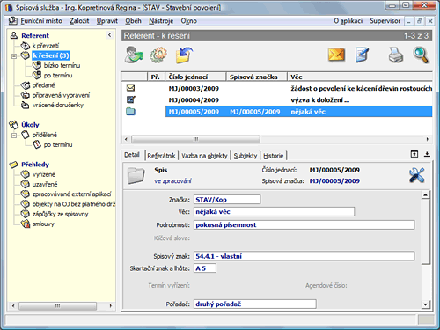Open 'zápůjčky ze spisovny' item
440x330 pixels.
click(60, 214)
